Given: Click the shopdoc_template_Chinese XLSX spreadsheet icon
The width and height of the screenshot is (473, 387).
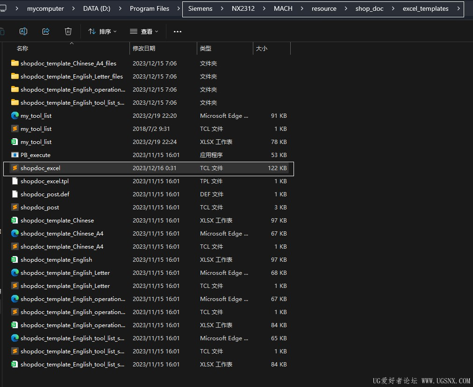Looking at the screenshot, I should tap(15, 220).
